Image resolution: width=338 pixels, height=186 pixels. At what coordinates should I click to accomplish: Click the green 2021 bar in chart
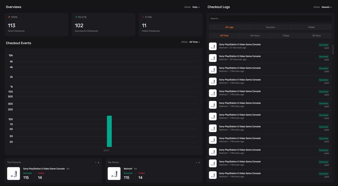pyautogui.click(x=109, y=131)
